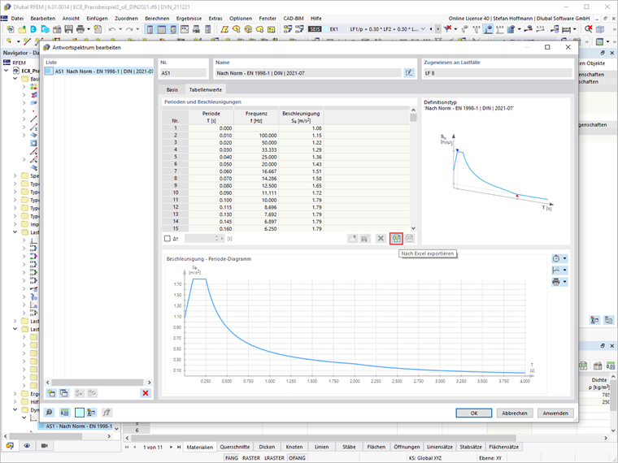The image size is (618, 463).
Task: Click the navigator camera icon at bottom left
Action: tap(44, 446)
